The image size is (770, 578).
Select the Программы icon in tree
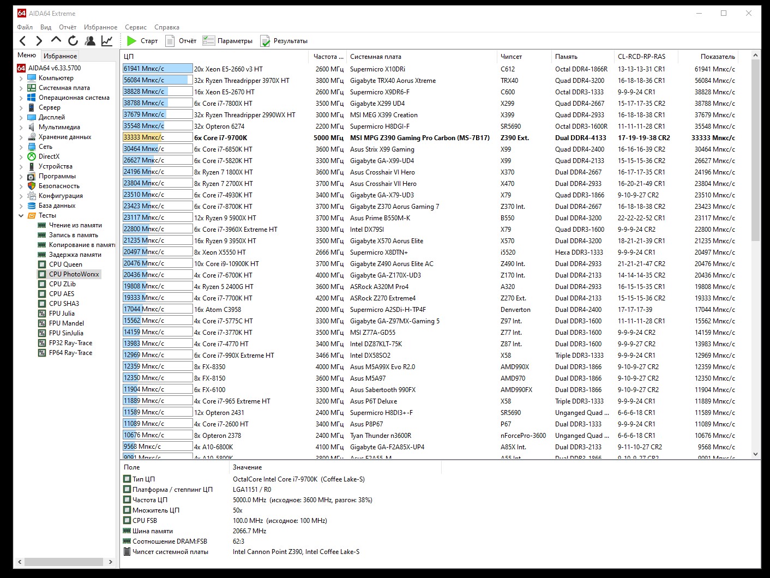[x=32, y=176]
